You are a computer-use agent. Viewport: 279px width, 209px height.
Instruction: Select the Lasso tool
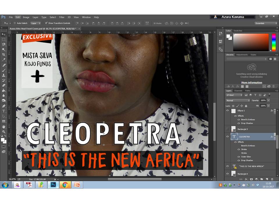click(3, 44)
